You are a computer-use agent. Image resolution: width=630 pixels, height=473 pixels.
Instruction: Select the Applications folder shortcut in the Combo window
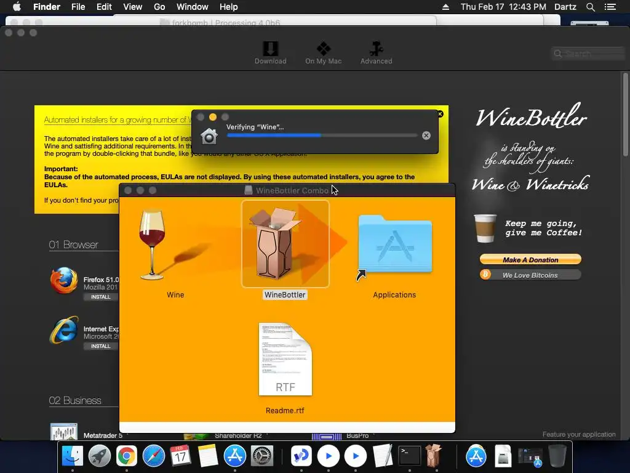pyautogui.click(x=395, y=244)
